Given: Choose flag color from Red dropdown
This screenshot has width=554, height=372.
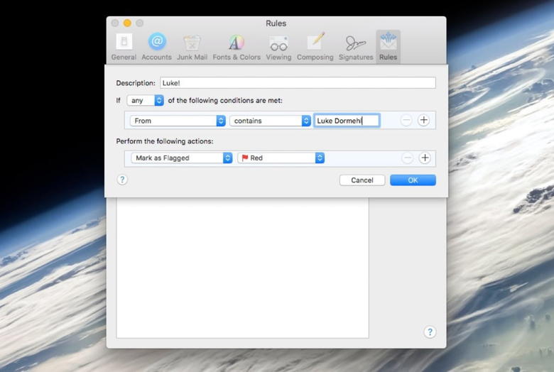Looking at the screenshot, I should click(x=281, y=158).
